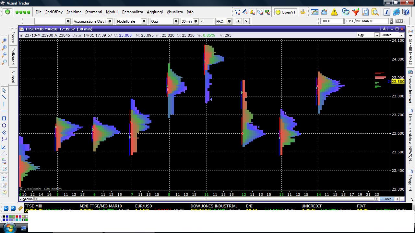Viewport: 415px width, 233px height.
Task: Open the Moduli menu
Action: tap(112, 12)
